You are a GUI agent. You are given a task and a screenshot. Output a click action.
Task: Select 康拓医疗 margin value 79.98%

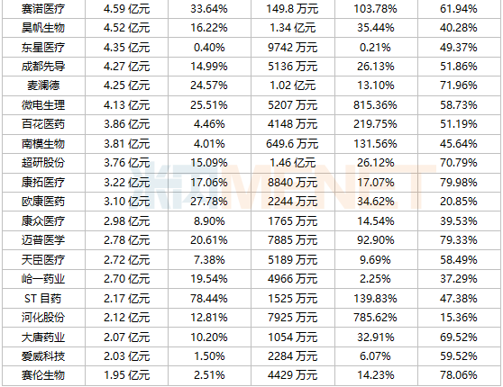459,183
